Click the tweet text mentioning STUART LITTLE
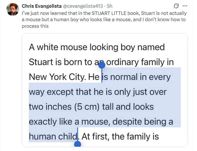Viewport: 197px width, 151px height. click(x=104, y=13)
